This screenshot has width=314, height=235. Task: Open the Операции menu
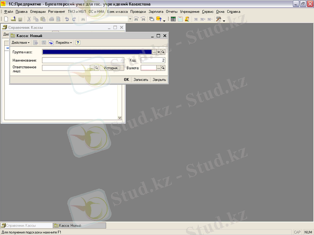[38, 12]
